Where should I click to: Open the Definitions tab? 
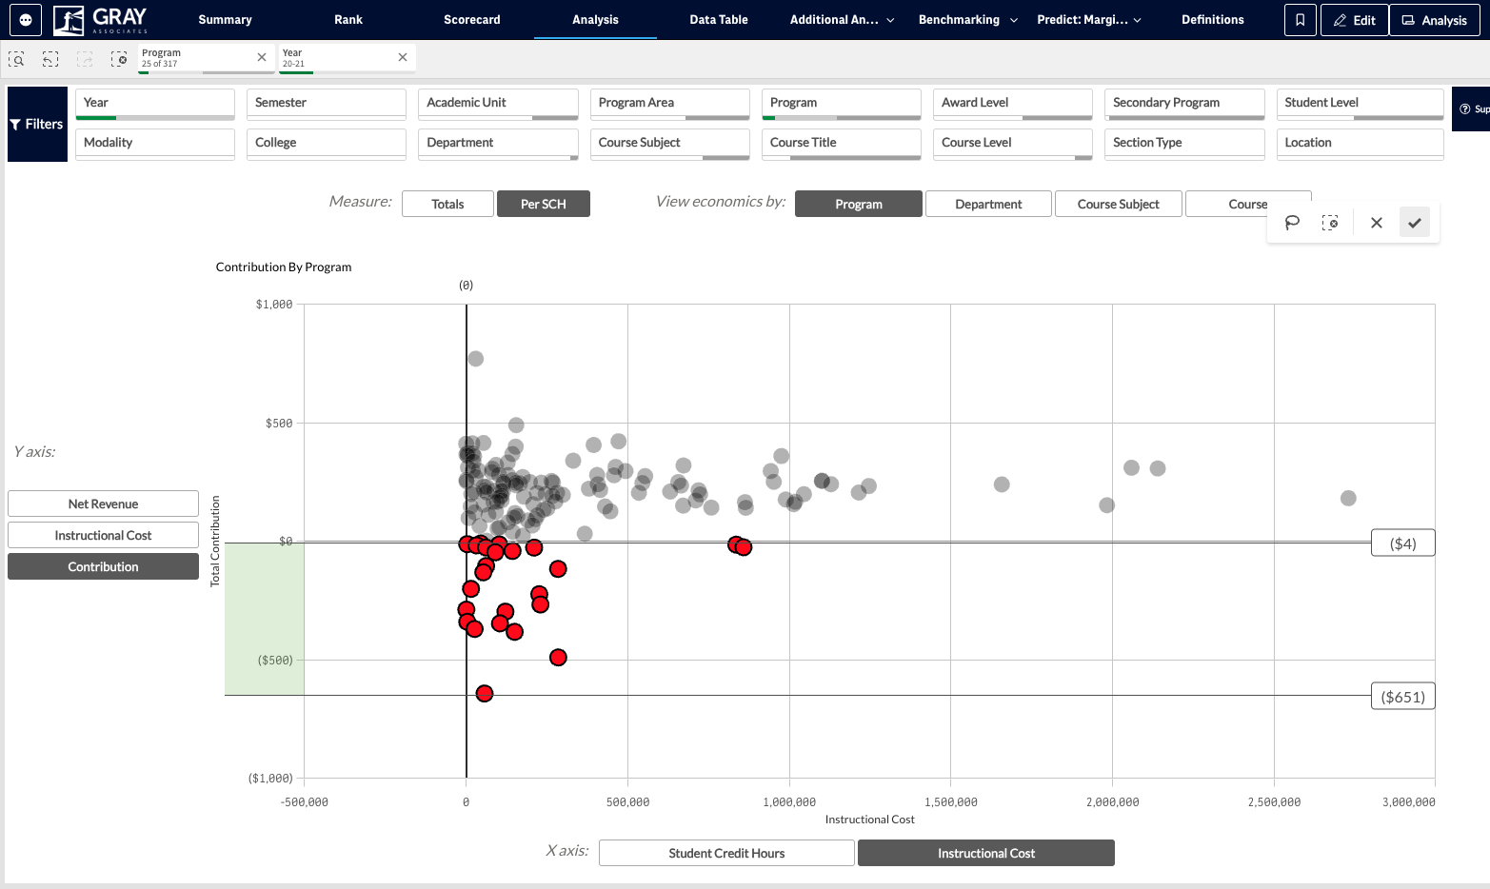1213,20
